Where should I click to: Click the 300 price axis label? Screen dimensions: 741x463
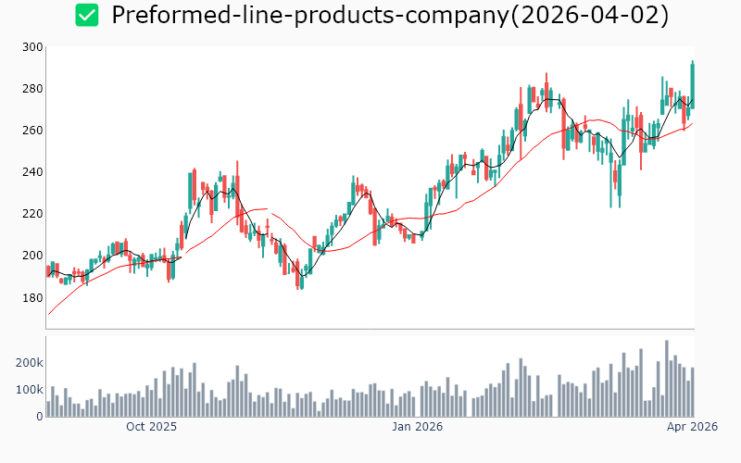(x=32, y=47)
